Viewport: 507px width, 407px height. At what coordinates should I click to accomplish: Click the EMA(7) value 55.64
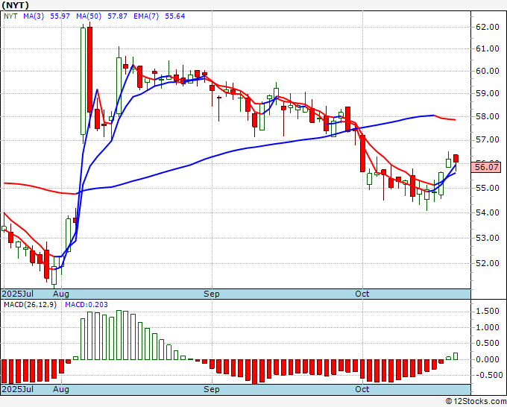(x=175, y=16)
